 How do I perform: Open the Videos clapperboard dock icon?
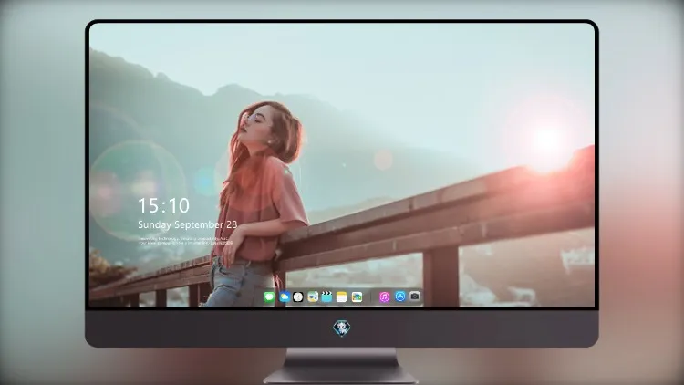pyautogui.click(x=326, y=297)
